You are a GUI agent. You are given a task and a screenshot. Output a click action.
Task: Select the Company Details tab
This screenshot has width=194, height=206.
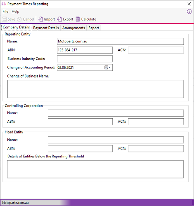(16, 27)
